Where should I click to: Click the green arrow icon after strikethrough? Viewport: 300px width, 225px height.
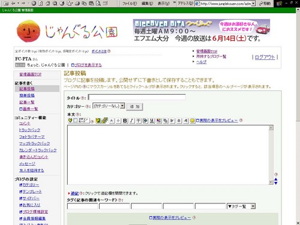pos(145,121)
